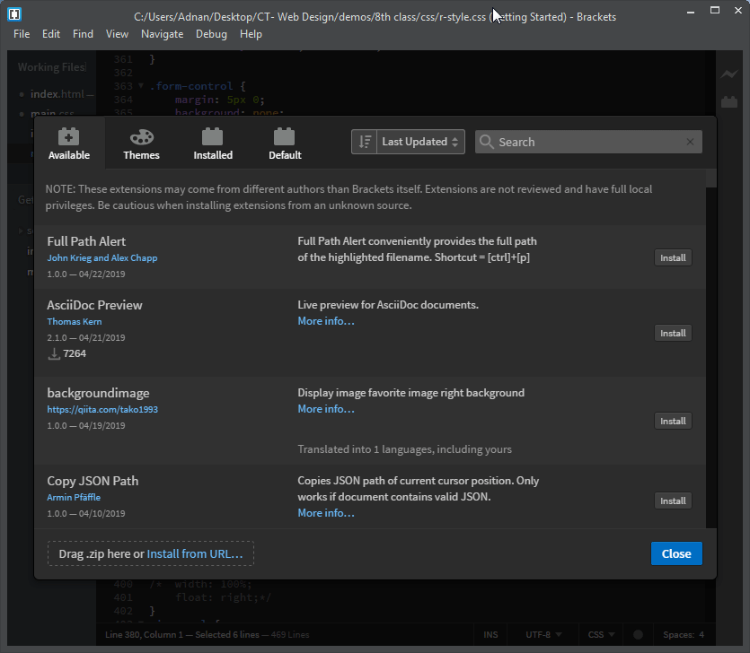750x653 pixels.
Task: Switch to the Installed tab
Action: (213, 143)
